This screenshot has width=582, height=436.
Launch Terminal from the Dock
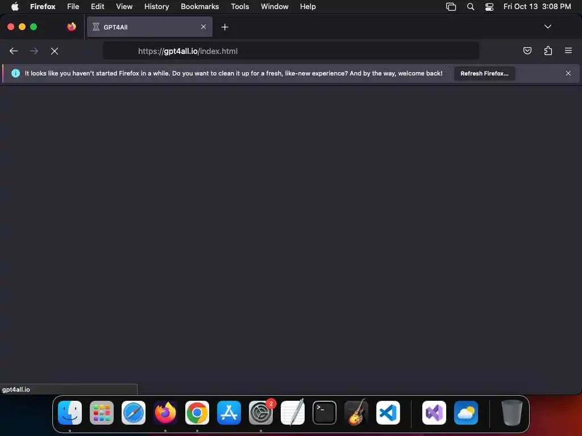point(325,412)
